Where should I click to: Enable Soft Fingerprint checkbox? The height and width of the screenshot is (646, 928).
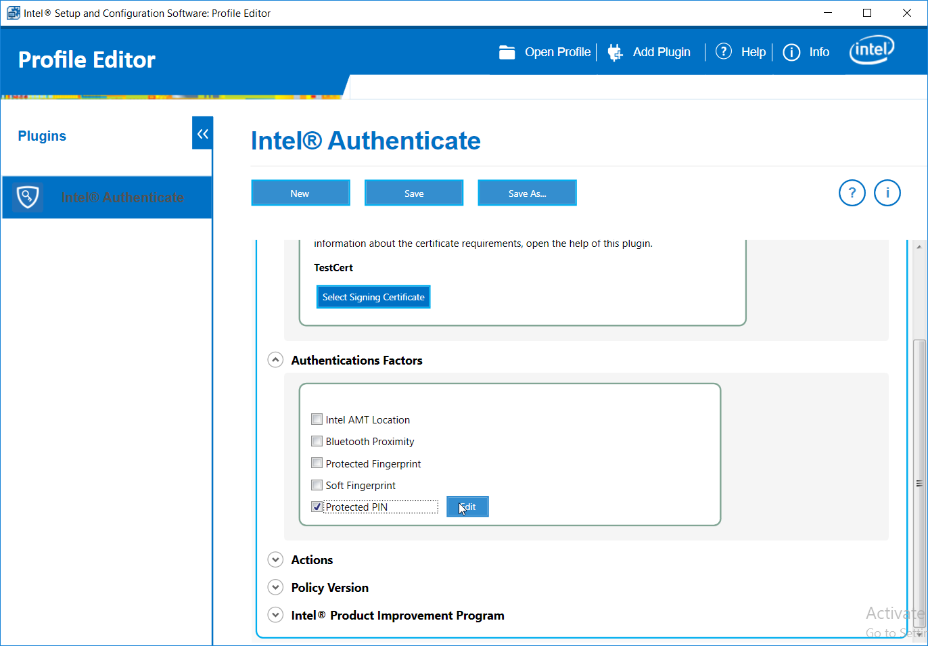[317, 484]
